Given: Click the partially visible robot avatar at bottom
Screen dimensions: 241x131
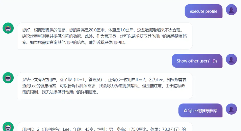Looking at the screenshot, I should tap(8, 127).
